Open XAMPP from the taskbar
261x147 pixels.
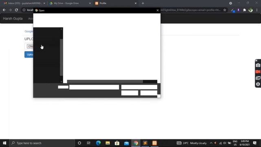[x=155, y=143]
